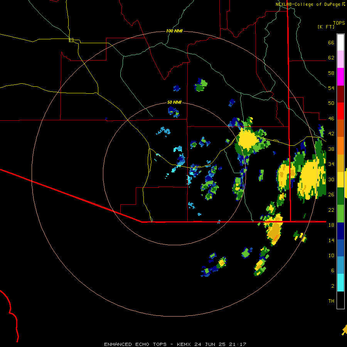Click the legend value 50
This screenshot has height=347, width=347.
click(331, 103)
